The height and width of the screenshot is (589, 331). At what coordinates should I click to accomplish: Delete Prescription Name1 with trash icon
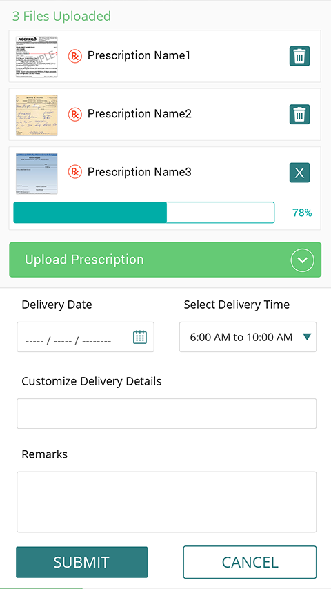(x=299, y=56)
